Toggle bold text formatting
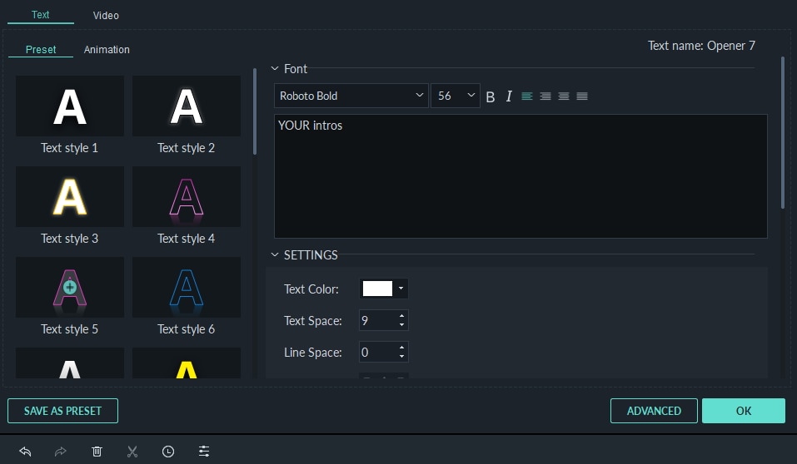The image size is (797, 464). [491, 96]
